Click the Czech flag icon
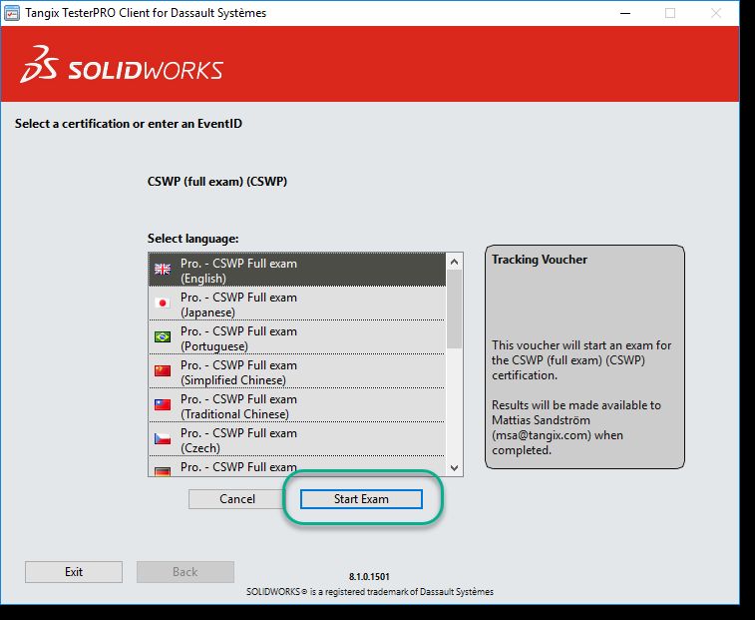The image size is (755, 620). 163,438
